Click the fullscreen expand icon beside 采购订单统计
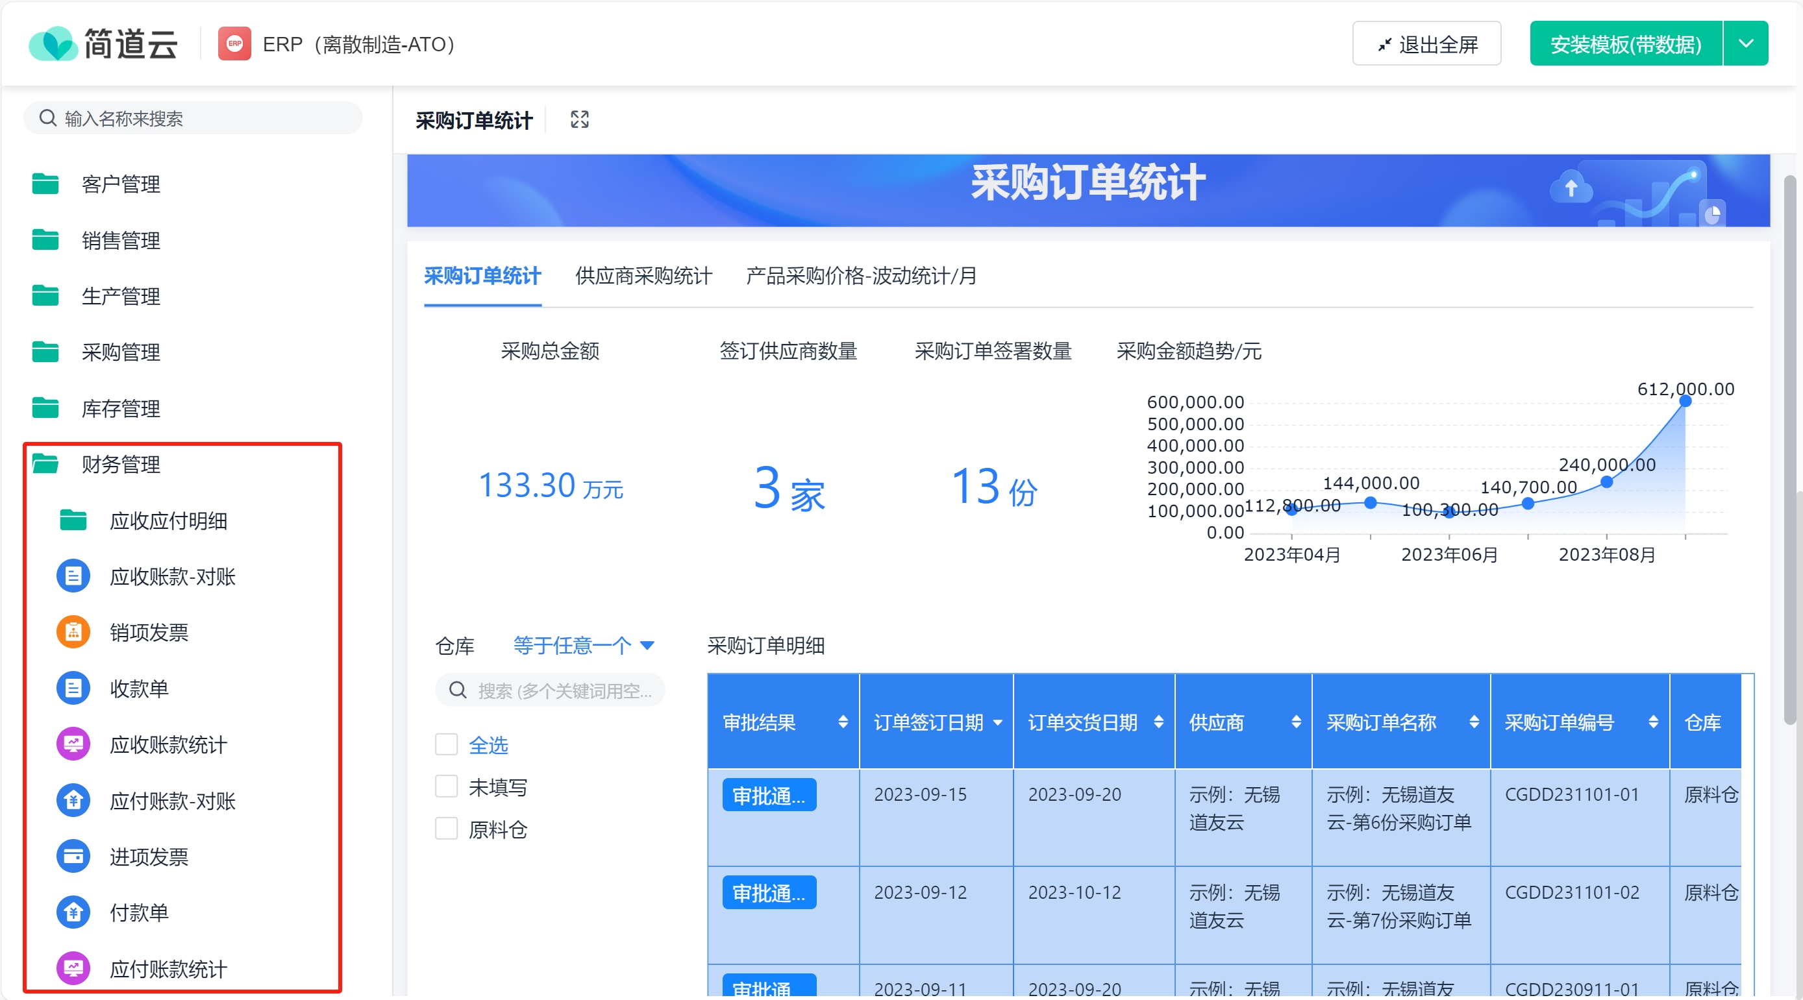Image resolution: width=1803 pixels, height=1000 pixels. coord(579,119)
